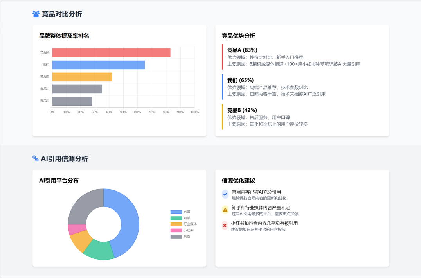This screenshot has height=278, width=421.
Task: Click the 竞品对比分析 section heading
Action: click(62, 14)
